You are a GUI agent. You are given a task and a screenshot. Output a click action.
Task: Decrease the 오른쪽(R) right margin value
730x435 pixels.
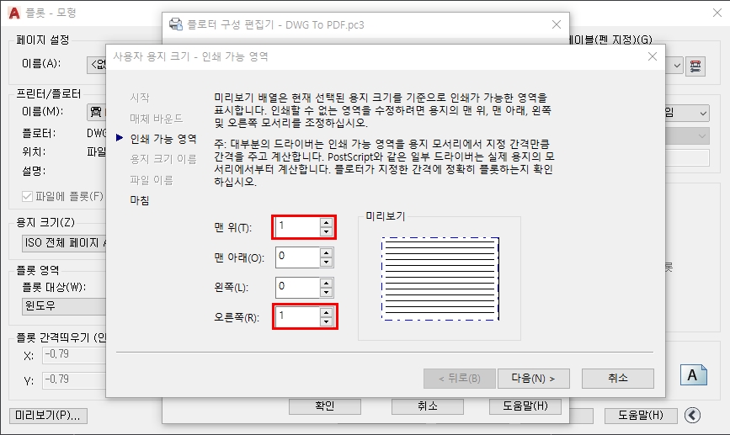click(327, 321)
